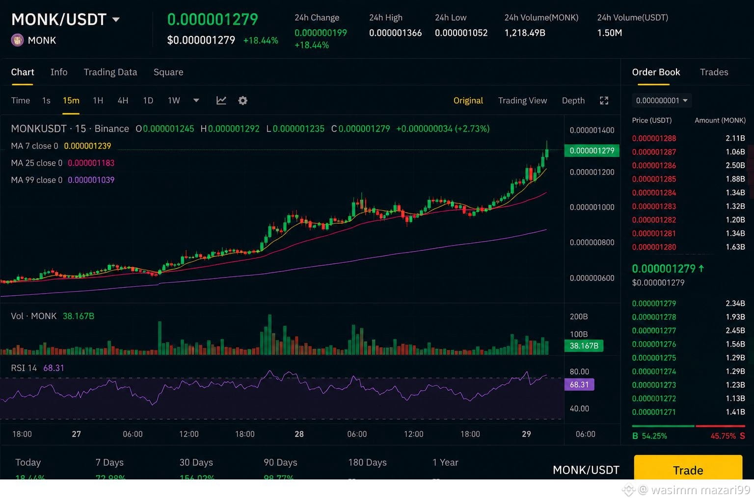The height and width of the screenshot is (502, 754).
Task: Click the 24h High value 0.000001366
Action: [395, 33]
